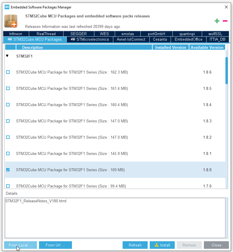Select the 109 MB STM32F1 package row
The image size is (233, 252).
tap(115, 170)
